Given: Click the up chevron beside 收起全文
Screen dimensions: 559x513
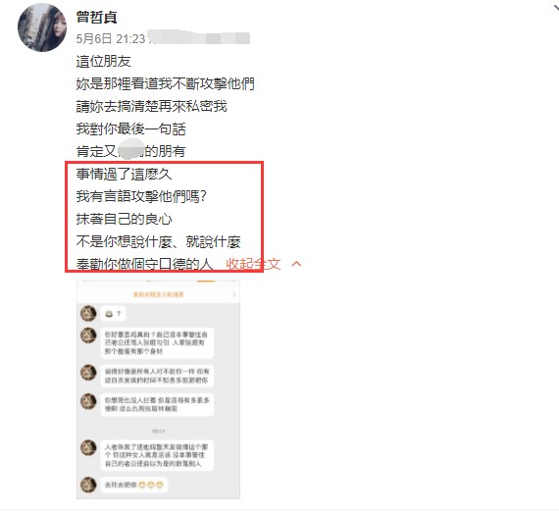Looking at the screenshot, I should [296, 264].
